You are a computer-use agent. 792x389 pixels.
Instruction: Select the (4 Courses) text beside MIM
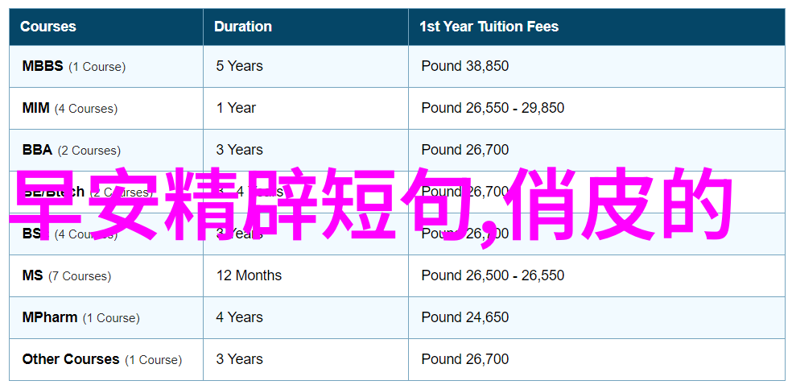tap(86, 109)
